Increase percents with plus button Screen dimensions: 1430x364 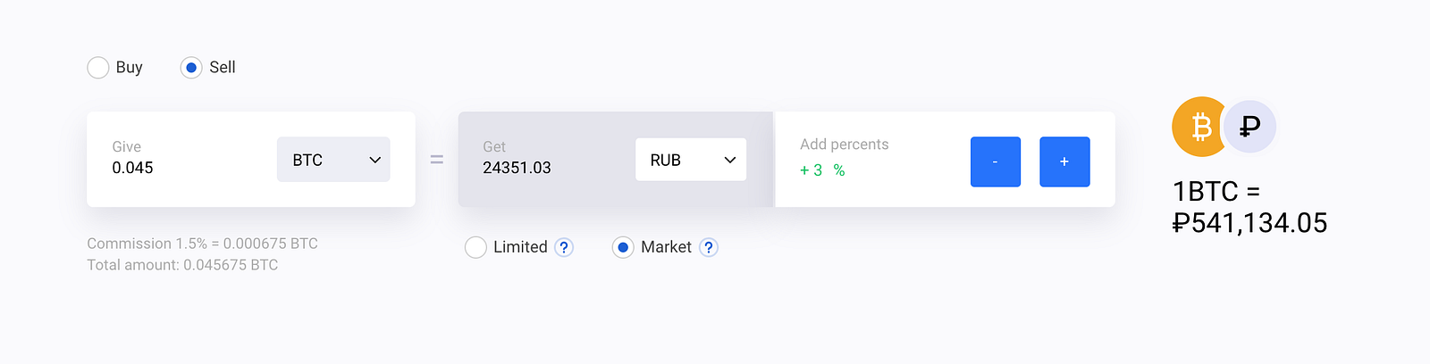pyautogui.click(x=1064, y=161)
